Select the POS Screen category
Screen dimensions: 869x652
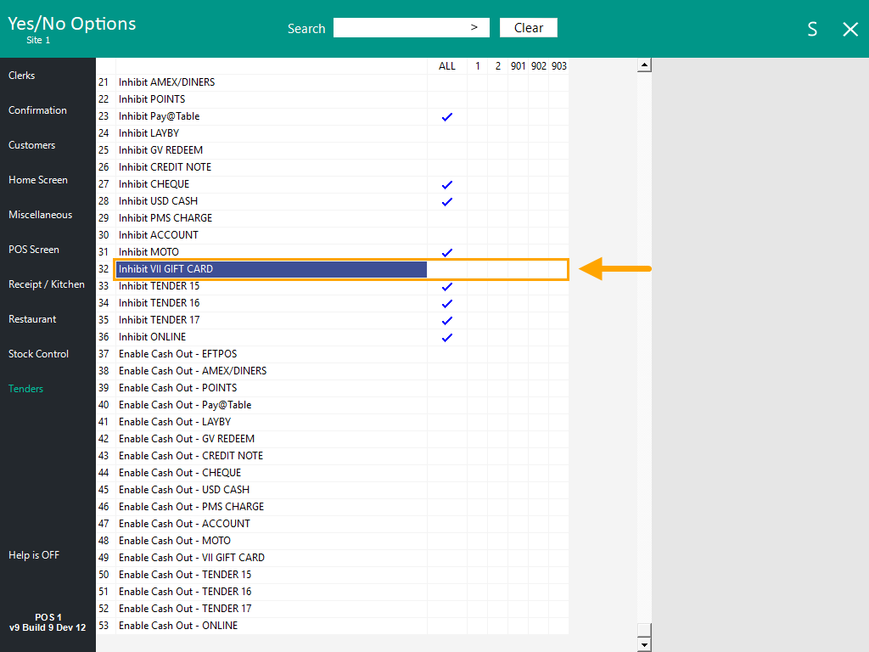(x=34, y=250)
